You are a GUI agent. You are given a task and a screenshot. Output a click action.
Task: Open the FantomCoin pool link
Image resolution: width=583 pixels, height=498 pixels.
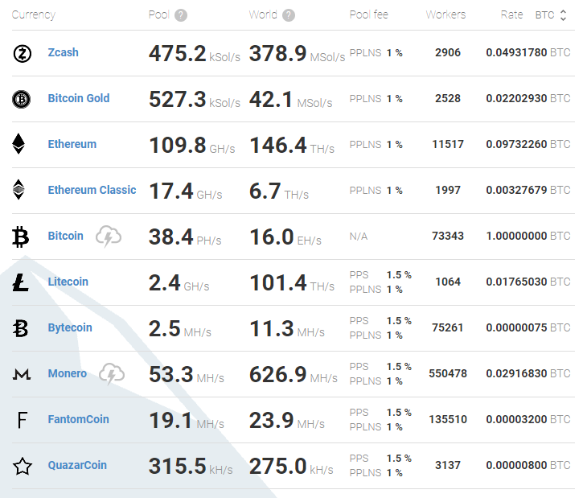pyautogui.click(x=79, y=419)
